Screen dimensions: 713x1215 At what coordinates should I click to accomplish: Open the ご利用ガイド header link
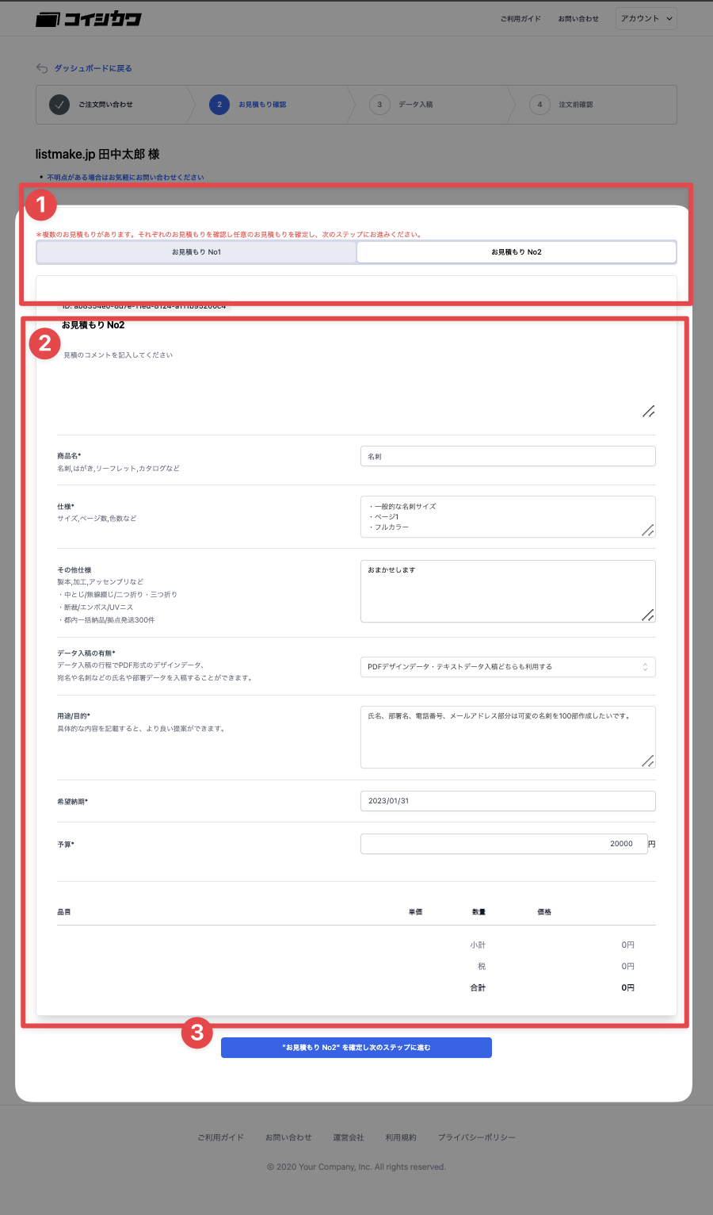point(520,19)
